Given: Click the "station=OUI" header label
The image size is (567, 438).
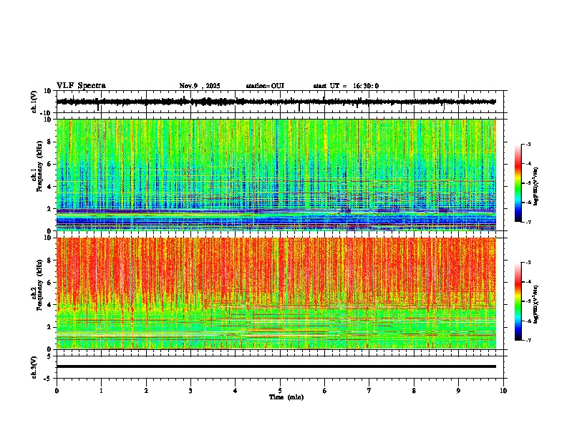Looking at the screenshot, I should pyautogui.click(x=265, y=86).
